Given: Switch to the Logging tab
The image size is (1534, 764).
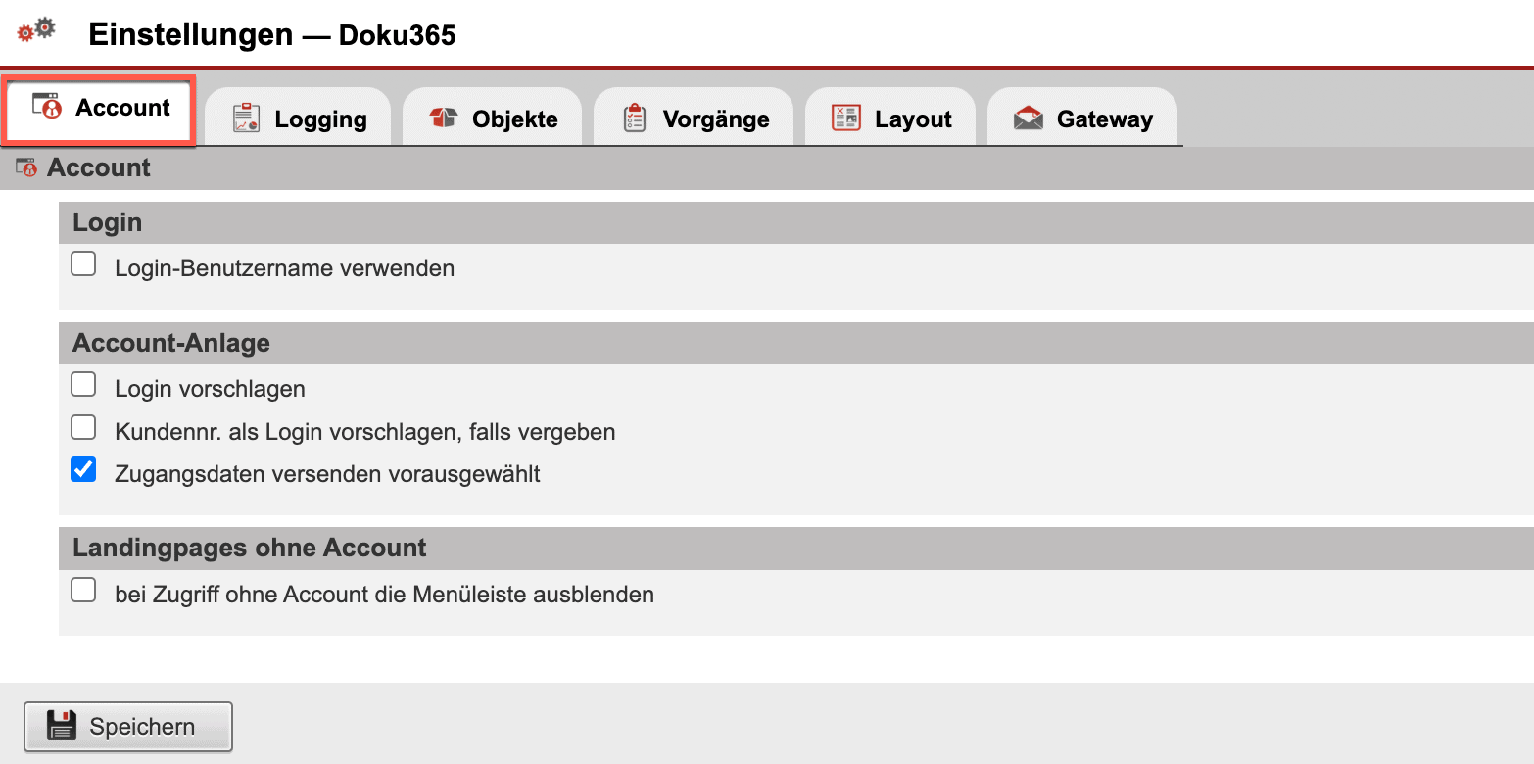Looking at the screenshot, I should tap(319, 119).
